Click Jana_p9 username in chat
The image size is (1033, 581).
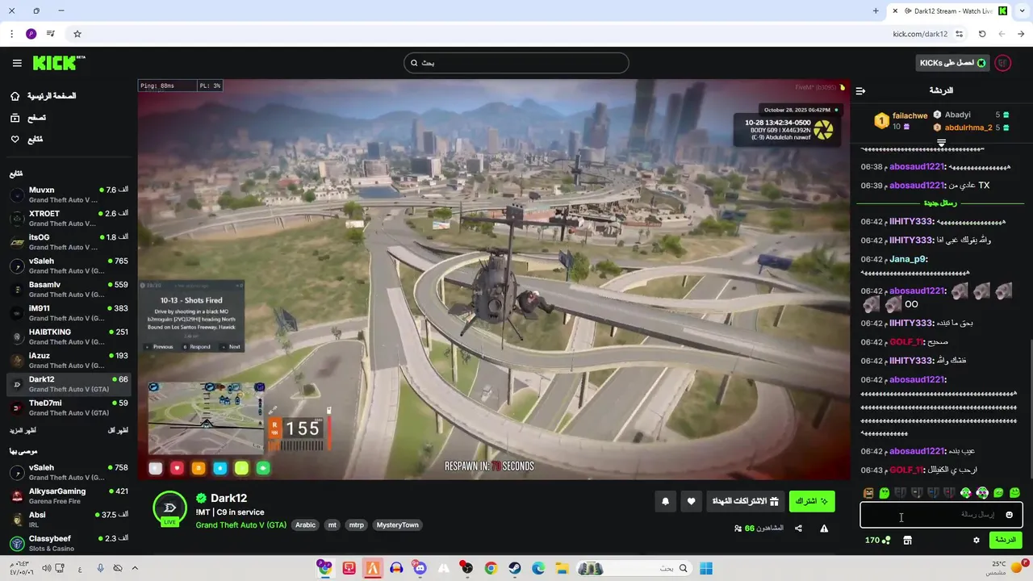[907, 259]
